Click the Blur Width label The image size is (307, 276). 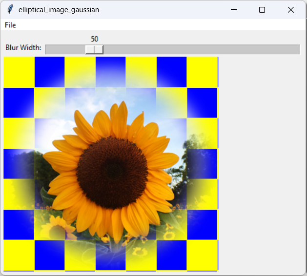[x=23, y=47]
